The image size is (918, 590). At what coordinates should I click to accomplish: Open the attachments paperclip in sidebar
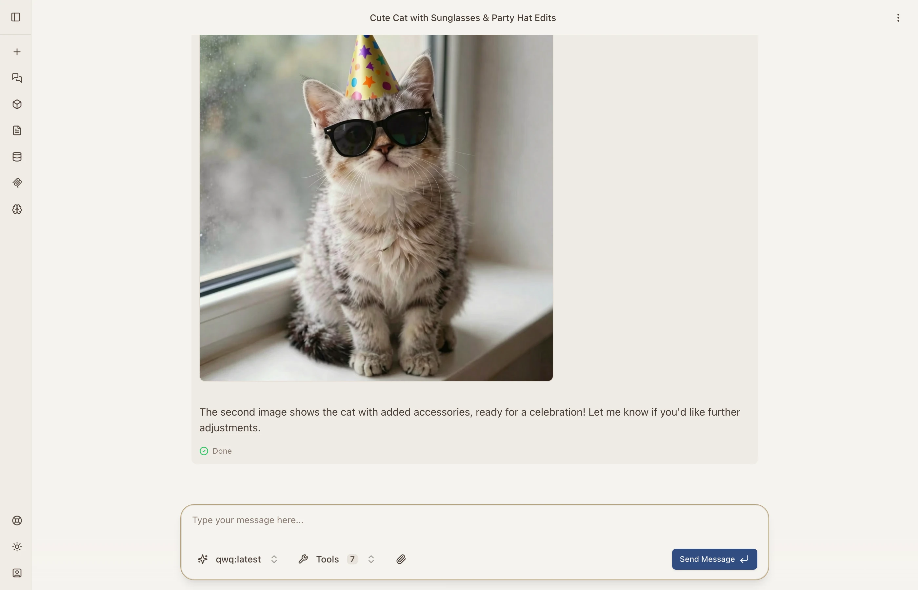17,183
